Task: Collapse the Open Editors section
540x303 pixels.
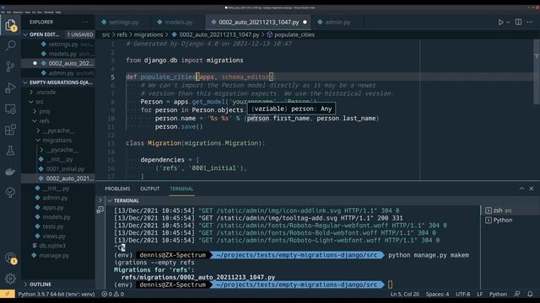Action: click(58, 35)
